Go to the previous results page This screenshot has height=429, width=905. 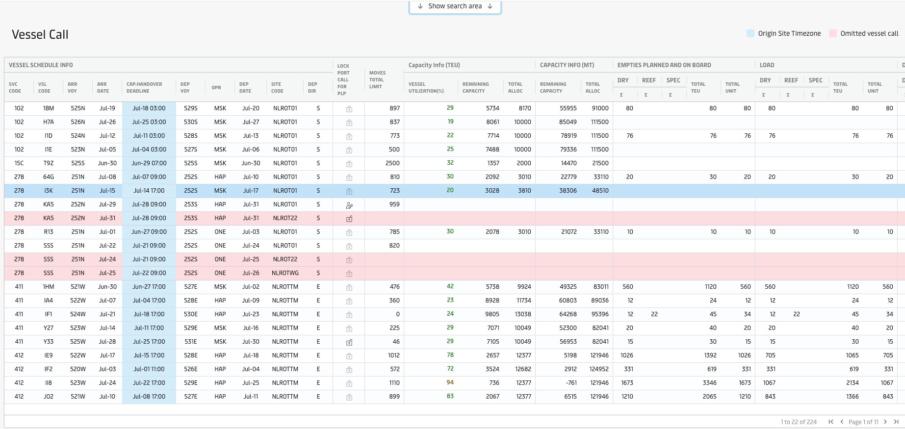click(x=842, y=422)
